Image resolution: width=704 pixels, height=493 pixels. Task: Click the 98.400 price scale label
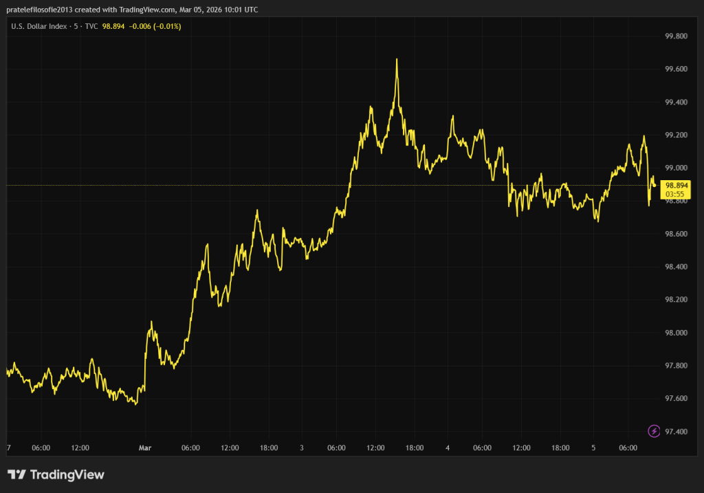pos(676,267)
